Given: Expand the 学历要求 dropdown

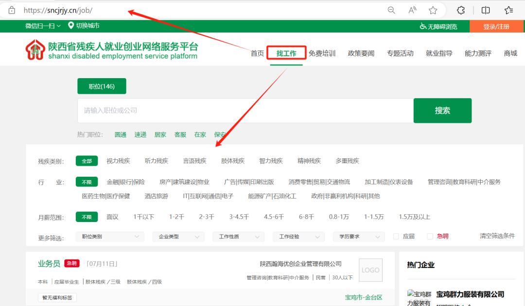Looking at the screenshot, I should (358, 237).
